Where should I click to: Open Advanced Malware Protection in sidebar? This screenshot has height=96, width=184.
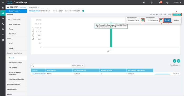tap(15, 73)
